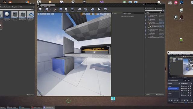The image size is (193, 109).
Task: Click the Modes toolbar icon
Action: click(55, 9)
